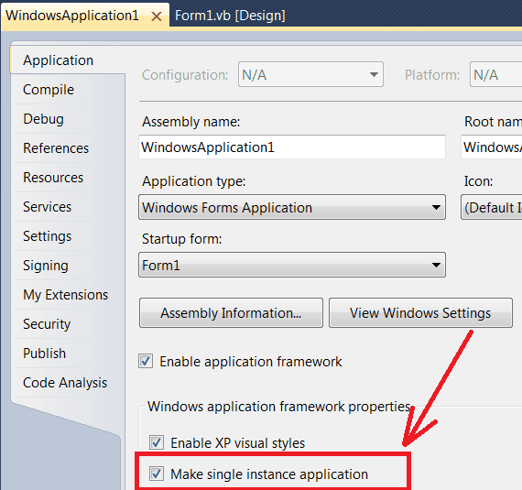522x490 pixels.
Task: Open the Configuration dropdown
Action: tap(310, 74)
